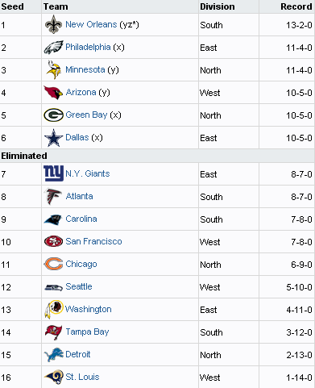The width and height of the screenshot is (315, 388).
Task: Click the Dallas Cowboys star logo
Action: pyautogui.click(x=53, y=138)
